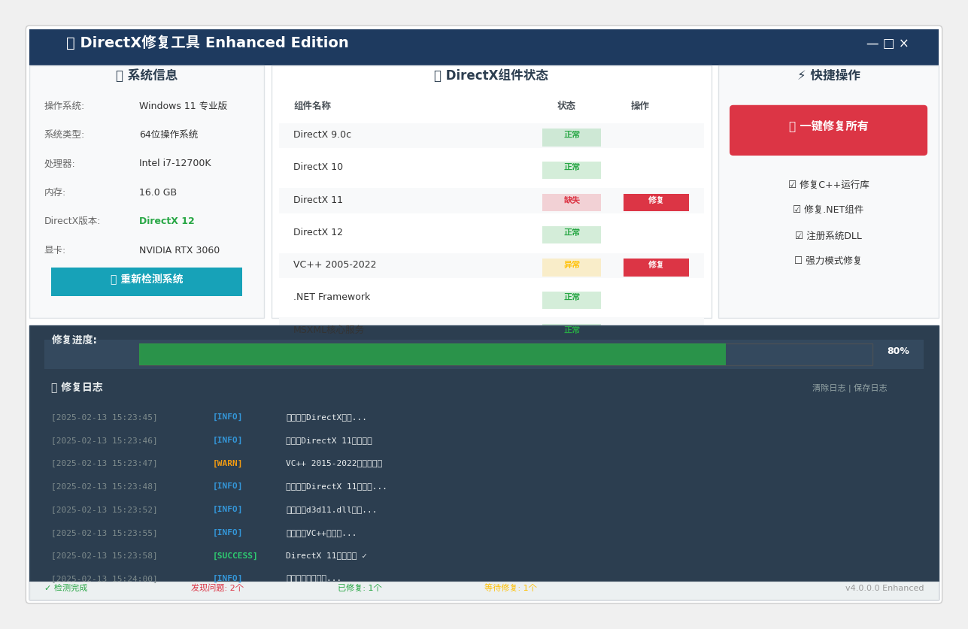
Task: Minimize the DirectX repair tool window
Action: (872, 44)
